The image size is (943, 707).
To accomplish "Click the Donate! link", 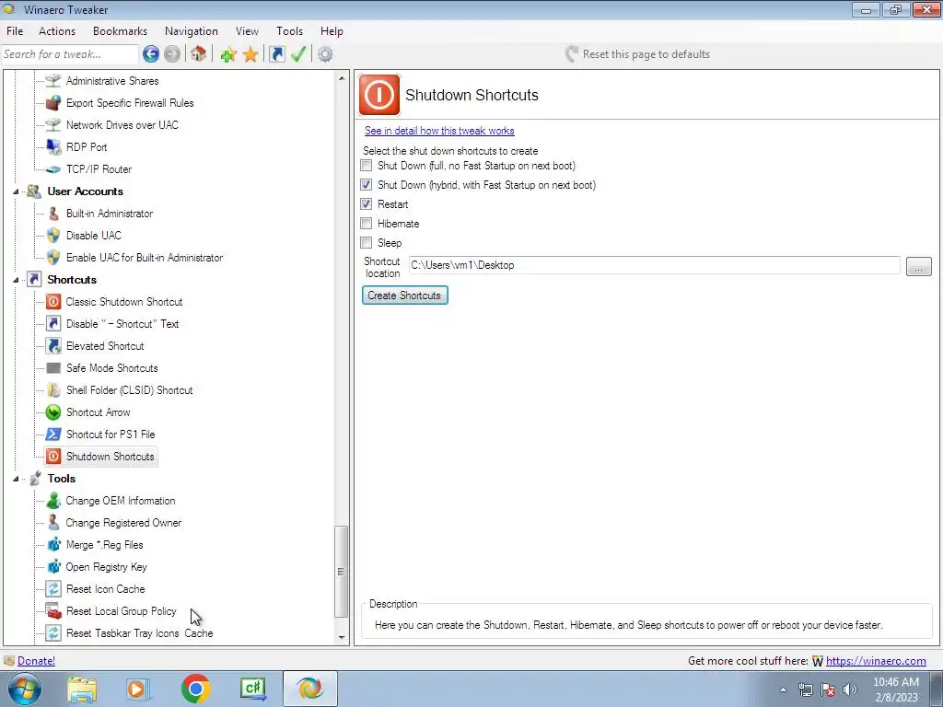I will pos(36,661).
